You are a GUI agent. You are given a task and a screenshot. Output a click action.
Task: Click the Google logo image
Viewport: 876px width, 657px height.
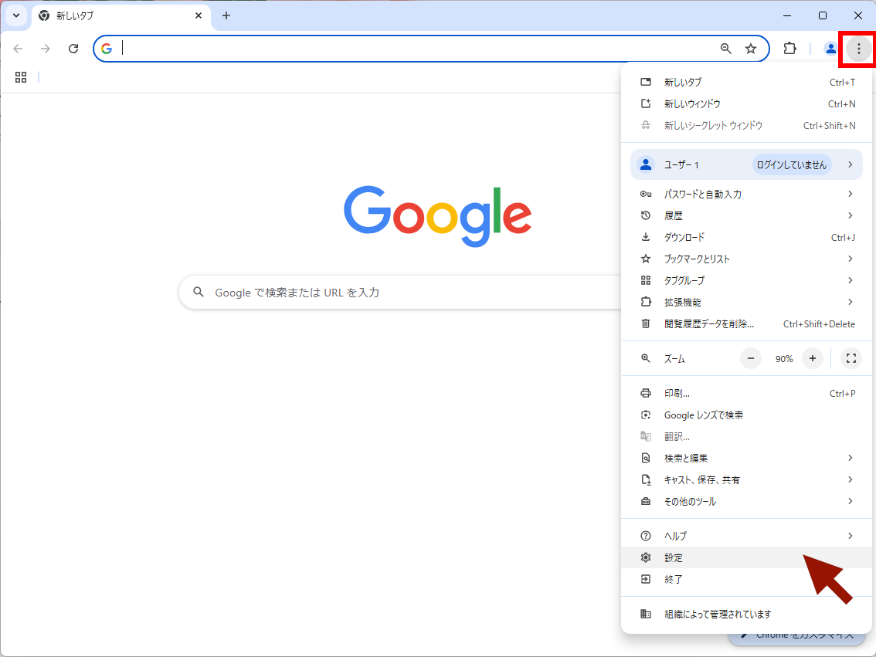[x=437, y=216]
